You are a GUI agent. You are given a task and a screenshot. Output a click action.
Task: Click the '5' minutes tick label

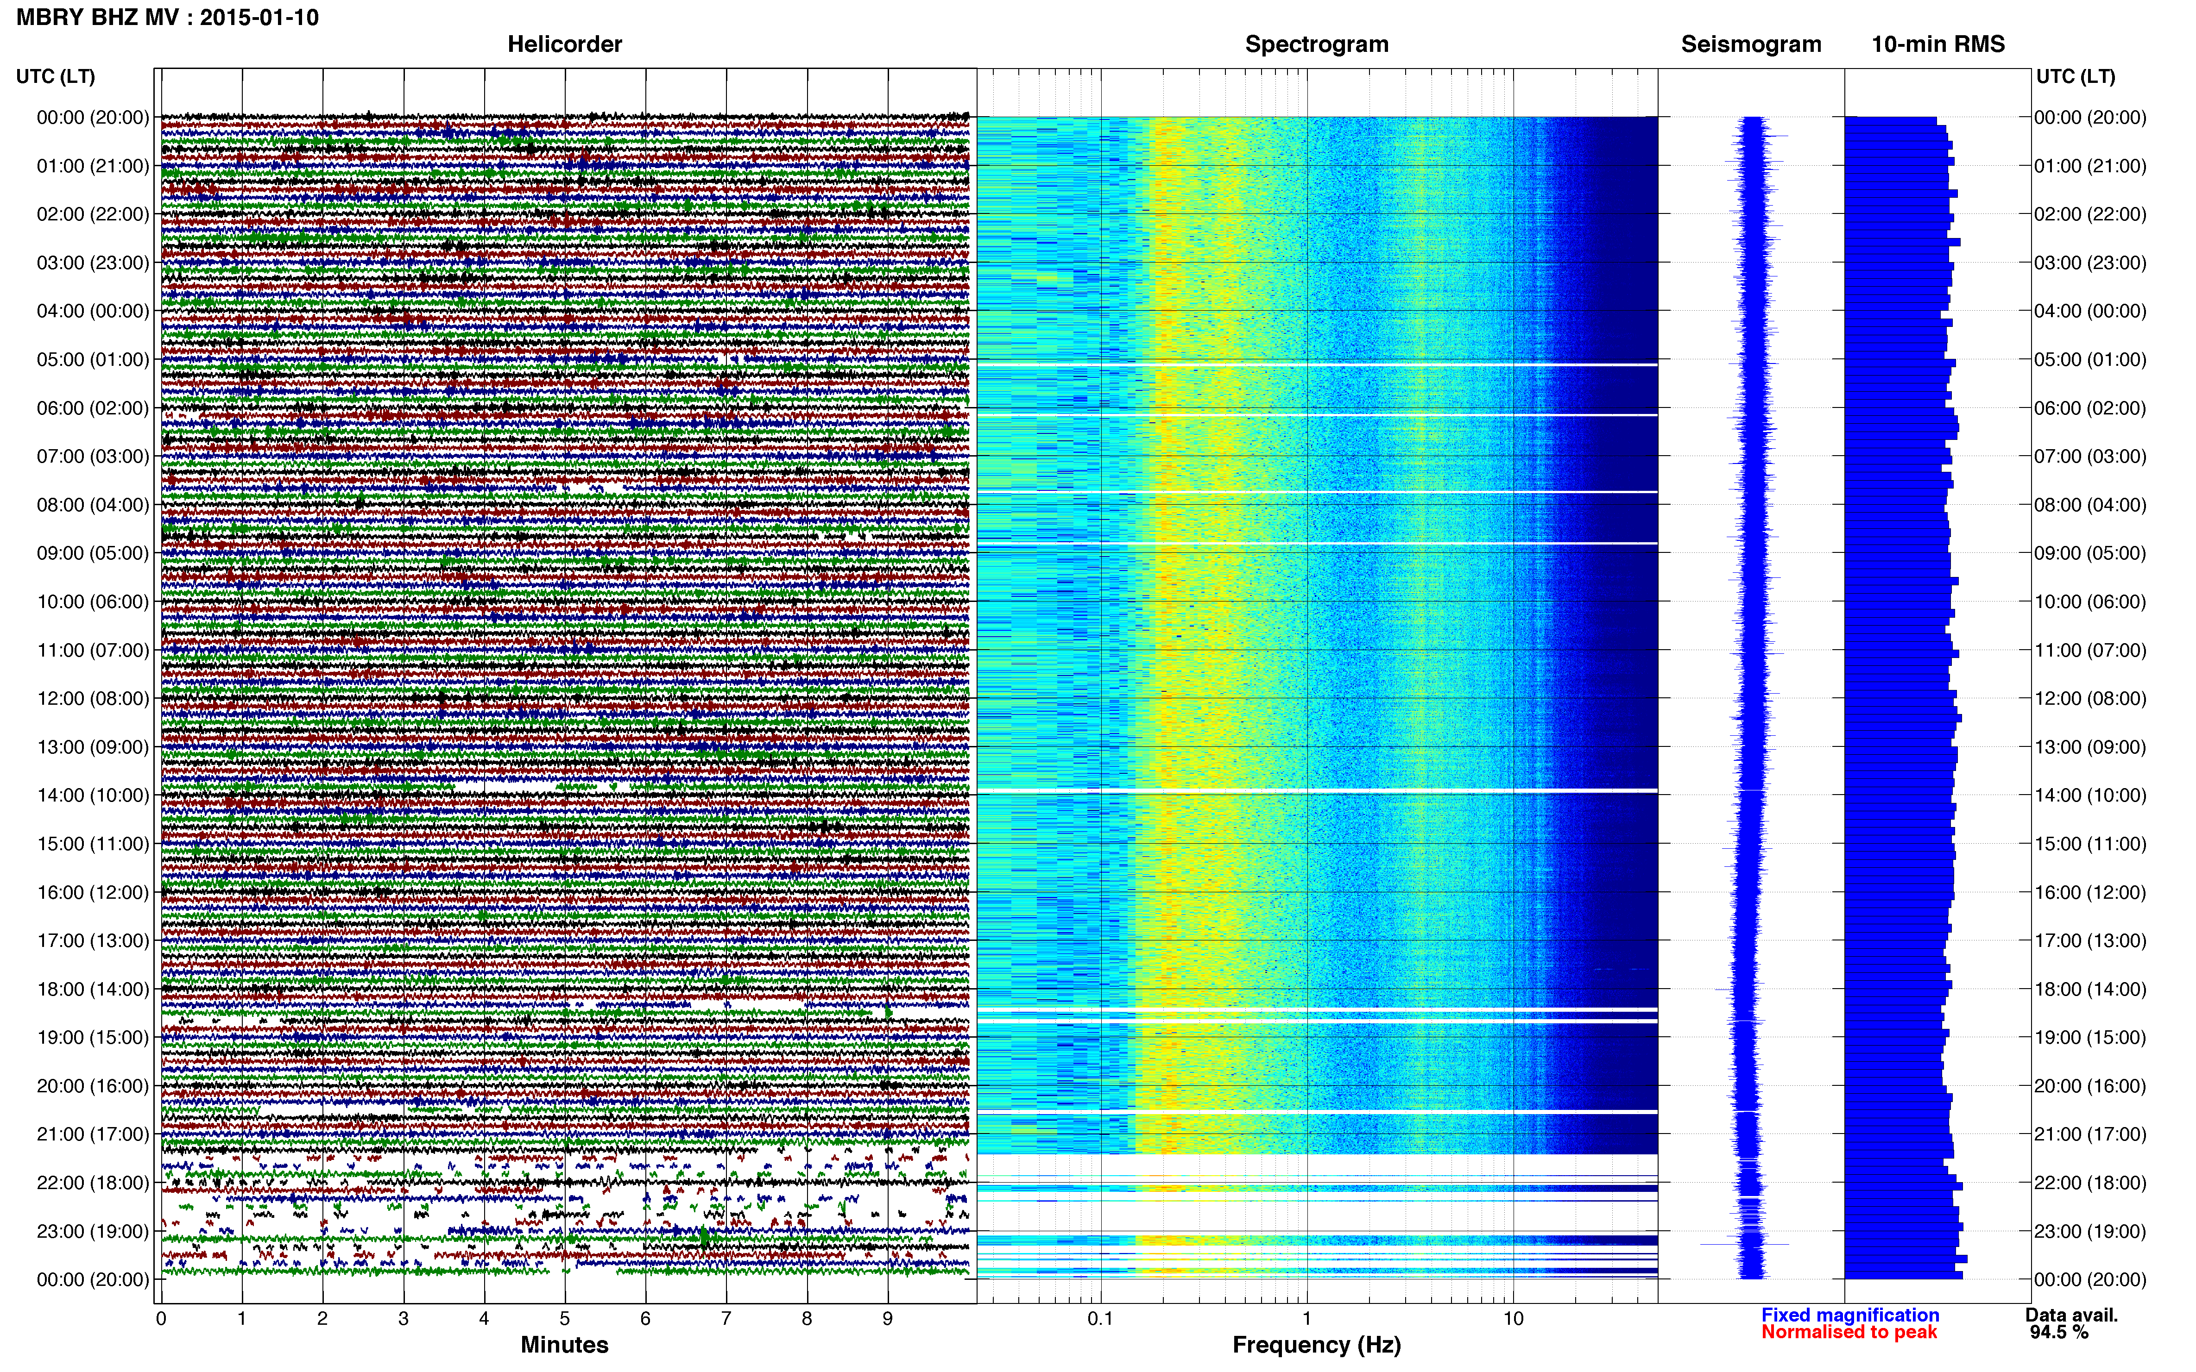pyautogui.click(x=565, y=1318)
